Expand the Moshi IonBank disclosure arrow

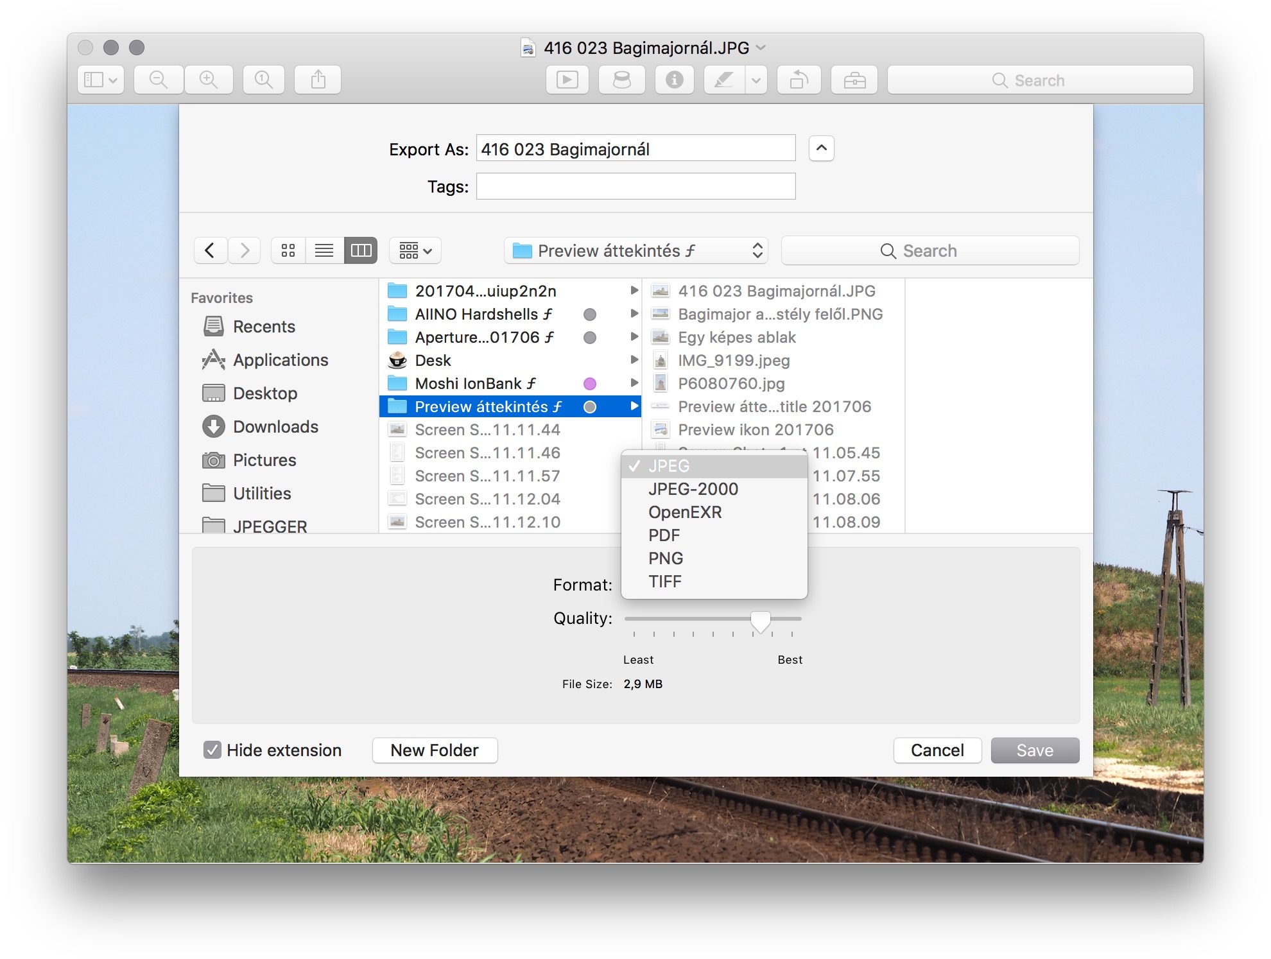click(634, 383)
